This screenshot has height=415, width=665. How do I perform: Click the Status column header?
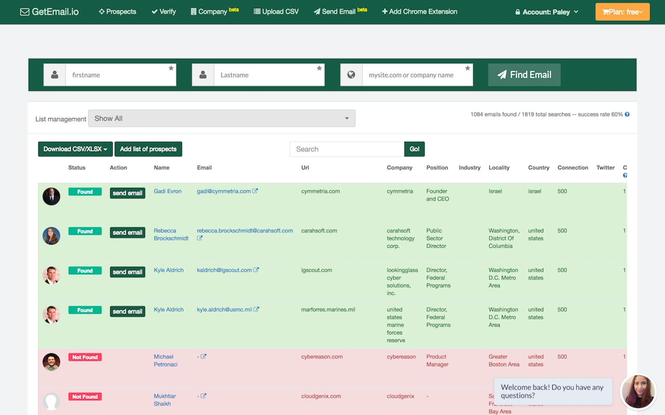[77, 168]
